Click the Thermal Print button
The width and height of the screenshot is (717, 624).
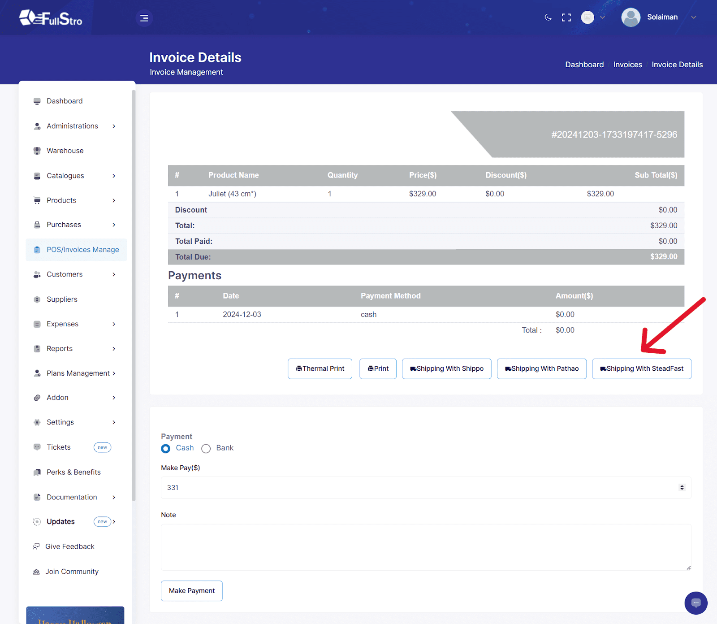pos(320,368)
